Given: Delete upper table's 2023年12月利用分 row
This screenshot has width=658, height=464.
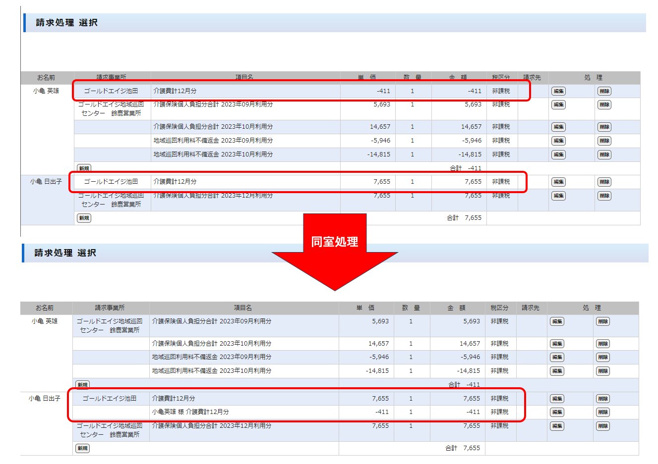Looking at the screenshot, I should point(604,196).
